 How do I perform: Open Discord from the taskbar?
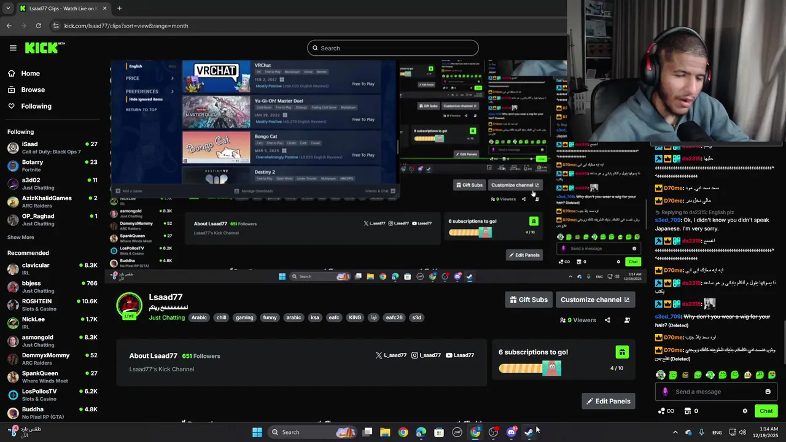coord(512,432)
